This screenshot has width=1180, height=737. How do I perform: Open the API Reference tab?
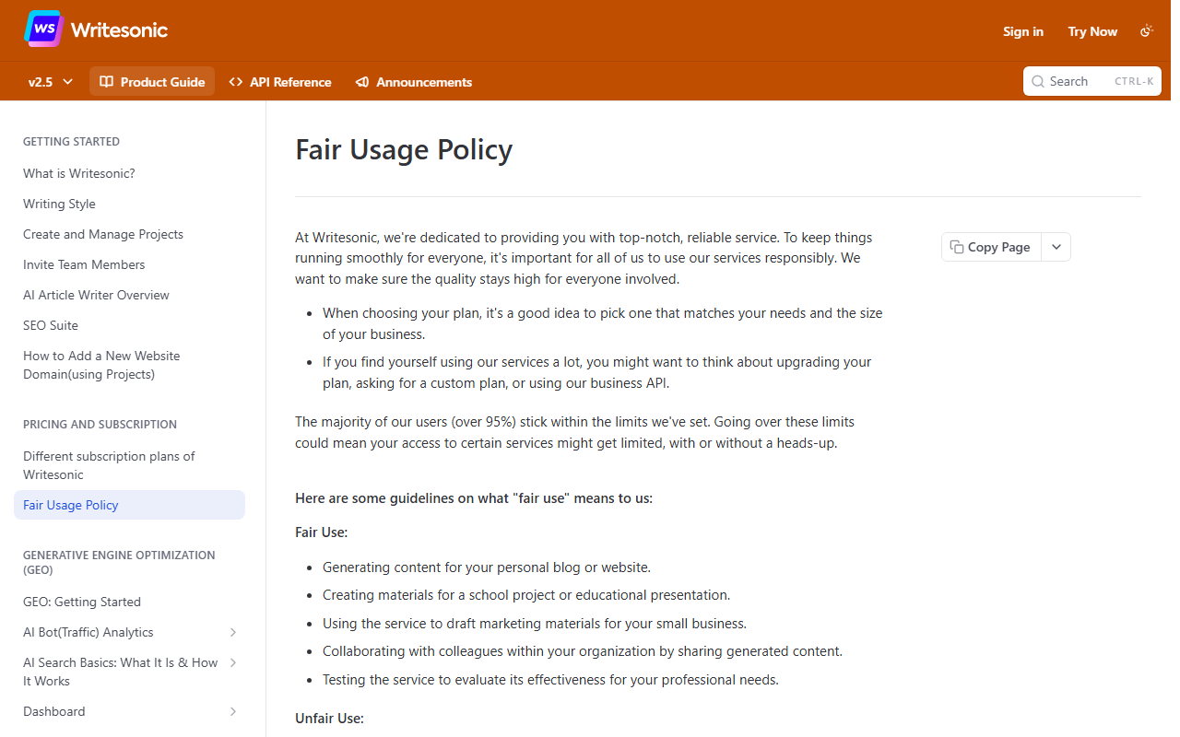click(x=279, y=82)
